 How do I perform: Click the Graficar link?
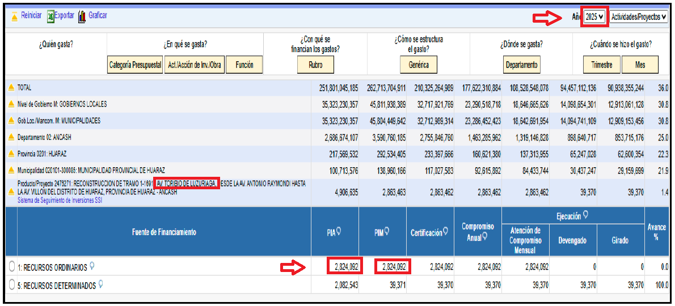[x=98, y=15]
